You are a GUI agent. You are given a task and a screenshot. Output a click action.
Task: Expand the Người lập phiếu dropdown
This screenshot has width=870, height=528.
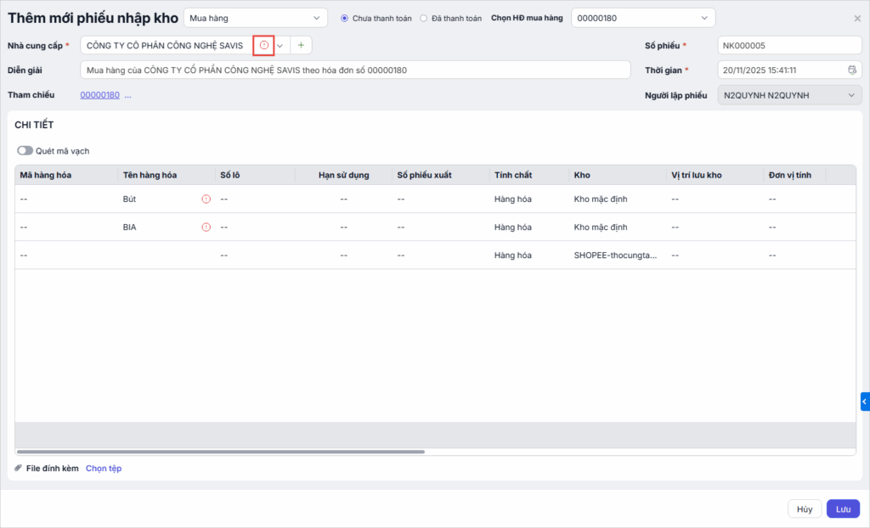[789, 96]
